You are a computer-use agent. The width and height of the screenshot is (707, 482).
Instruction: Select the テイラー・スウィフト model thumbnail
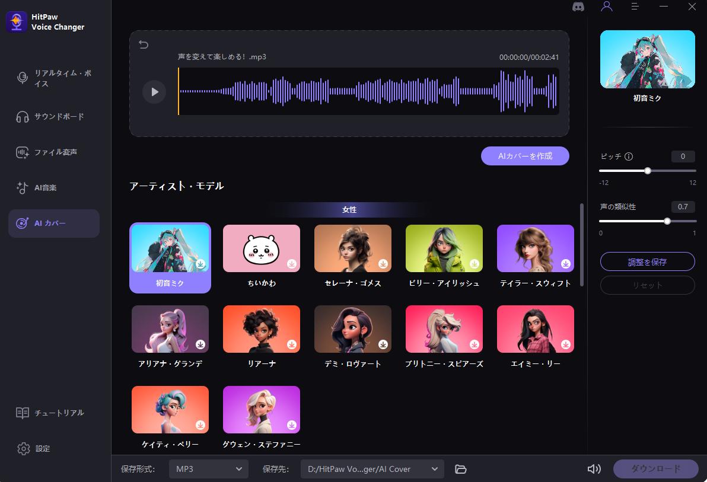(535, 248)
